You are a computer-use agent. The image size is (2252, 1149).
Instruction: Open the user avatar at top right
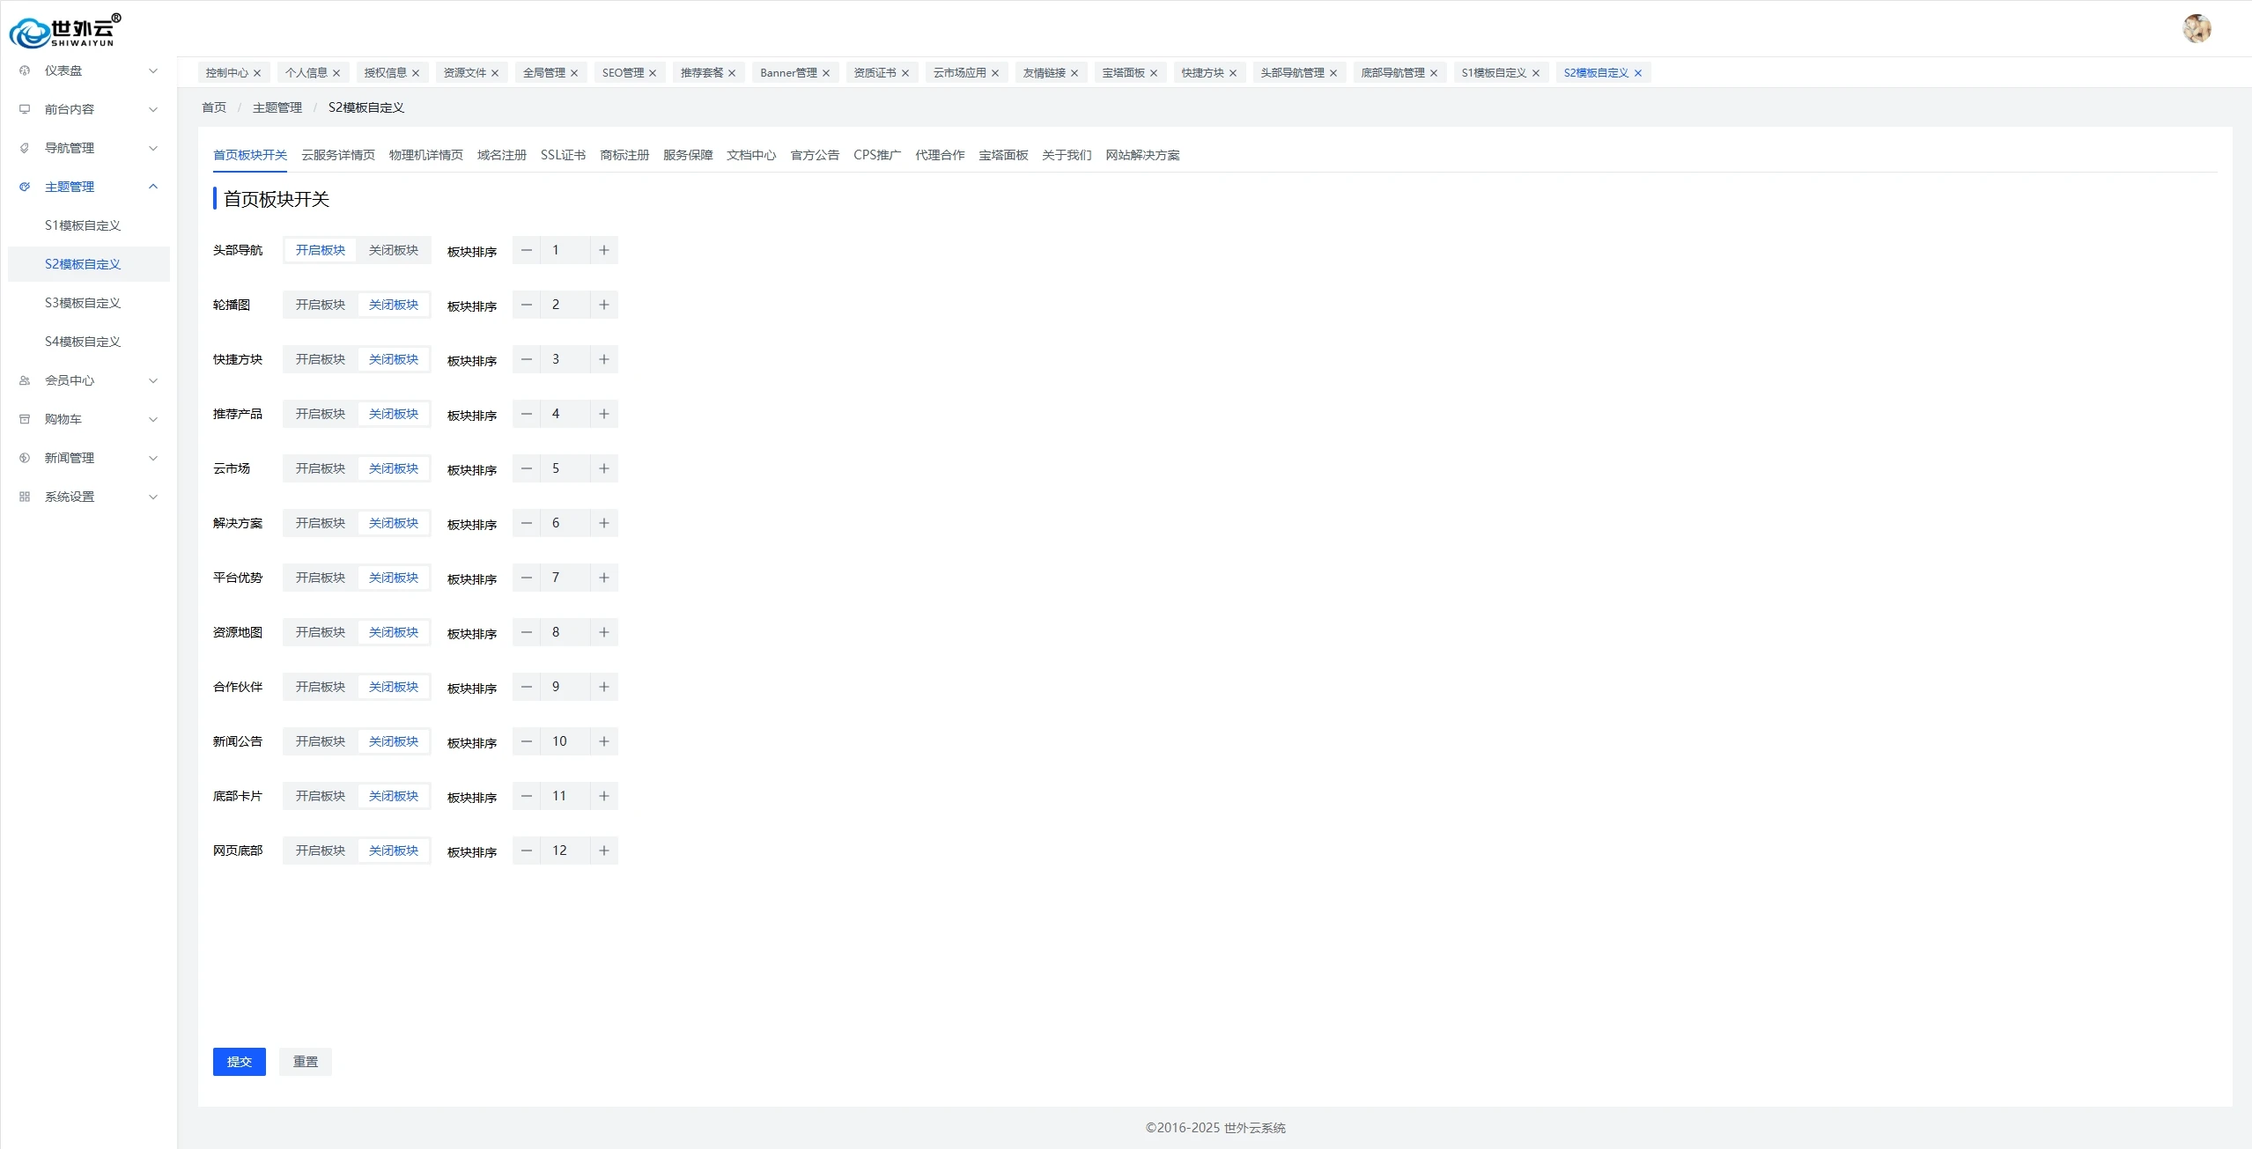tap(2197, 29)
